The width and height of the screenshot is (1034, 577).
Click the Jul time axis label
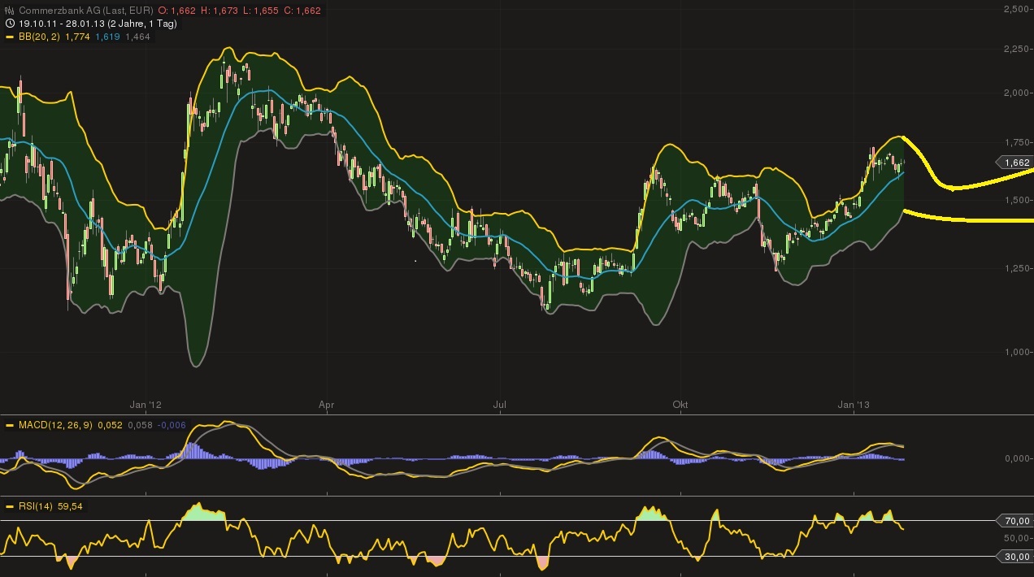[x=500, y=404]
